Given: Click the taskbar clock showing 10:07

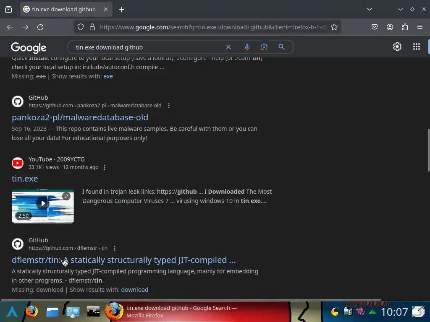Looking at the screenshot, I should (x=394, y=312).
